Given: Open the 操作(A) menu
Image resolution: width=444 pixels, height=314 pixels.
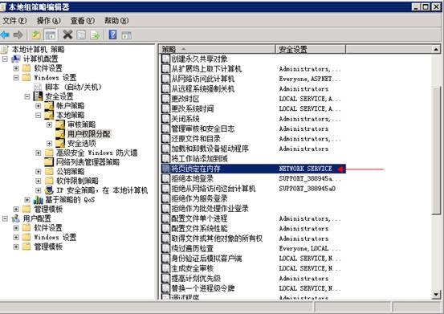Looking at the screenshot, I should pos(48,21).
